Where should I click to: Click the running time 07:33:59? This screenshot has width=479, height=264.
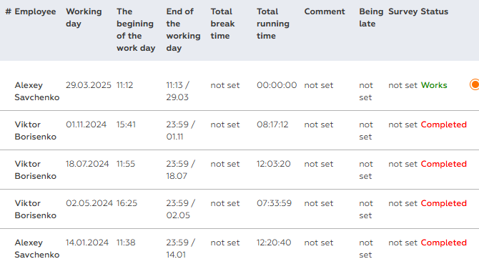point(274,203)
